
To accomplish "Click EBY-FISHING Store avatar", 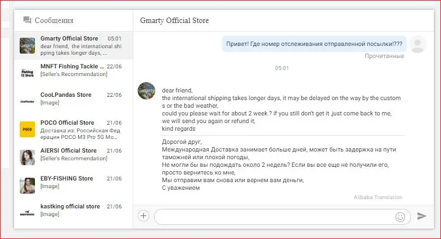I will point(27,185).
